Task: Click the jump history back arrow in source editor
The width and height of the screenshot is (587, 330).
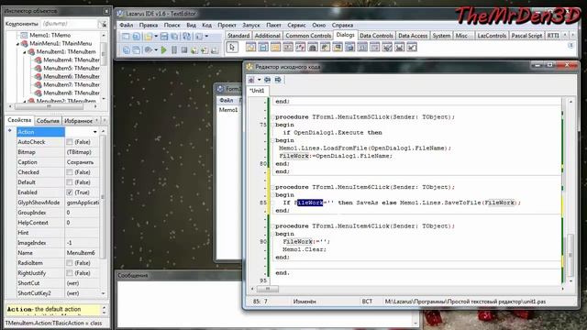Action: tap(267, 80)
